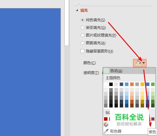157x136 pixels.
Task: Open more colors via the color wheel icon
Action: tap(106, 125)
